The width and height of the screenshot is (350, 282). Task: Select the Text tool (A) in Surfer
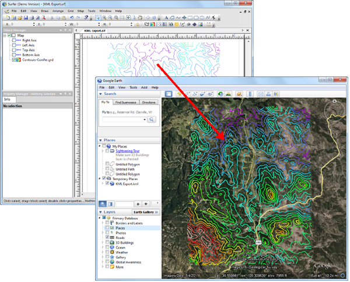click(x=166, y=17)
